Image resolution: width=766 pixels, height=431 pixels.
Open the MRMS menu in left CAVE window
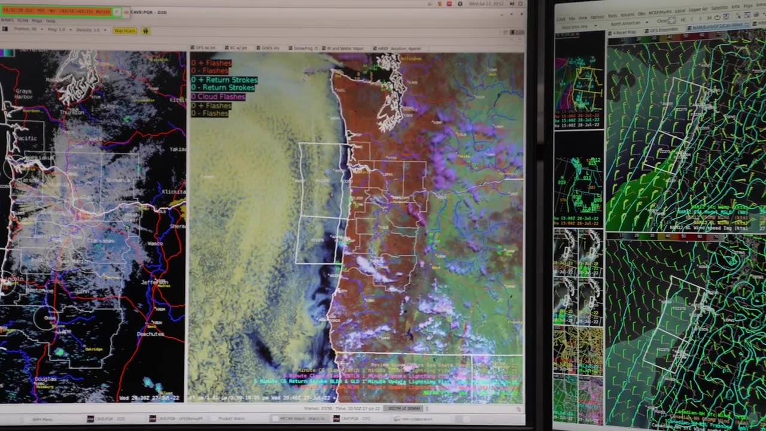coord(7,20)
